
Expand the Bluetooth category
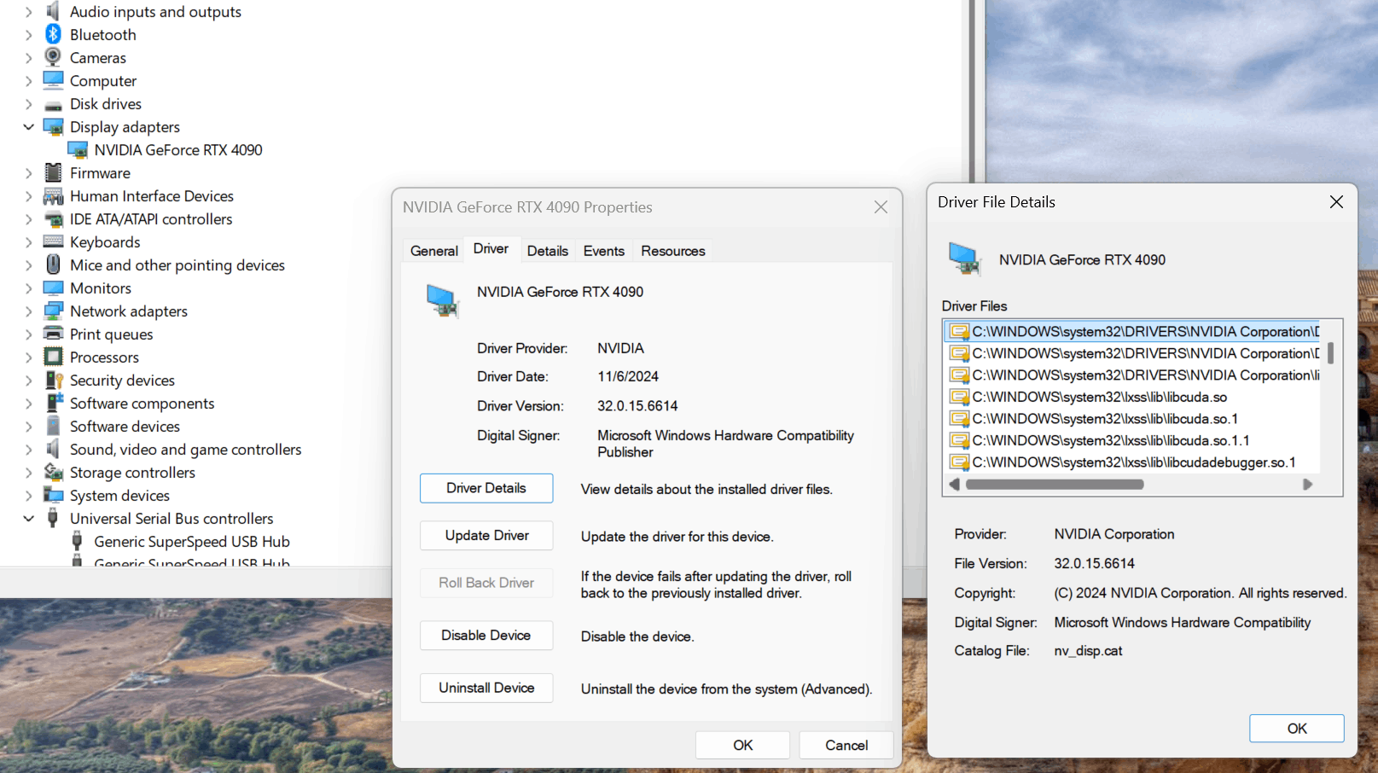click(28, 35)
